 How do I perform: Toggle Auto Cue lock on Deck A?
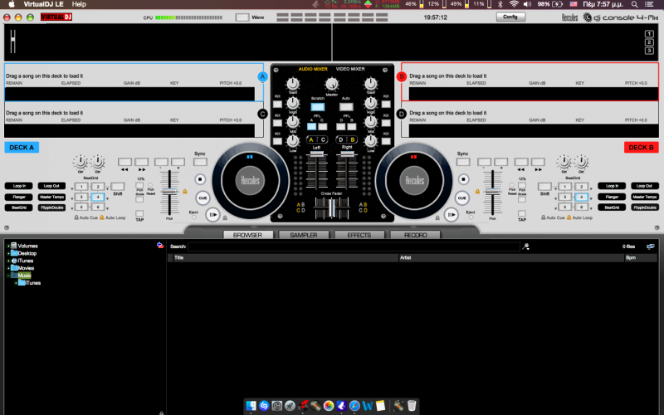click(77, 217)
